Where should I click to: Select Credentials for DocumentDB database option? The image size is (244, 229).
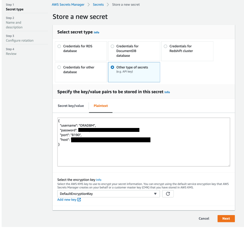click(112, 46)
